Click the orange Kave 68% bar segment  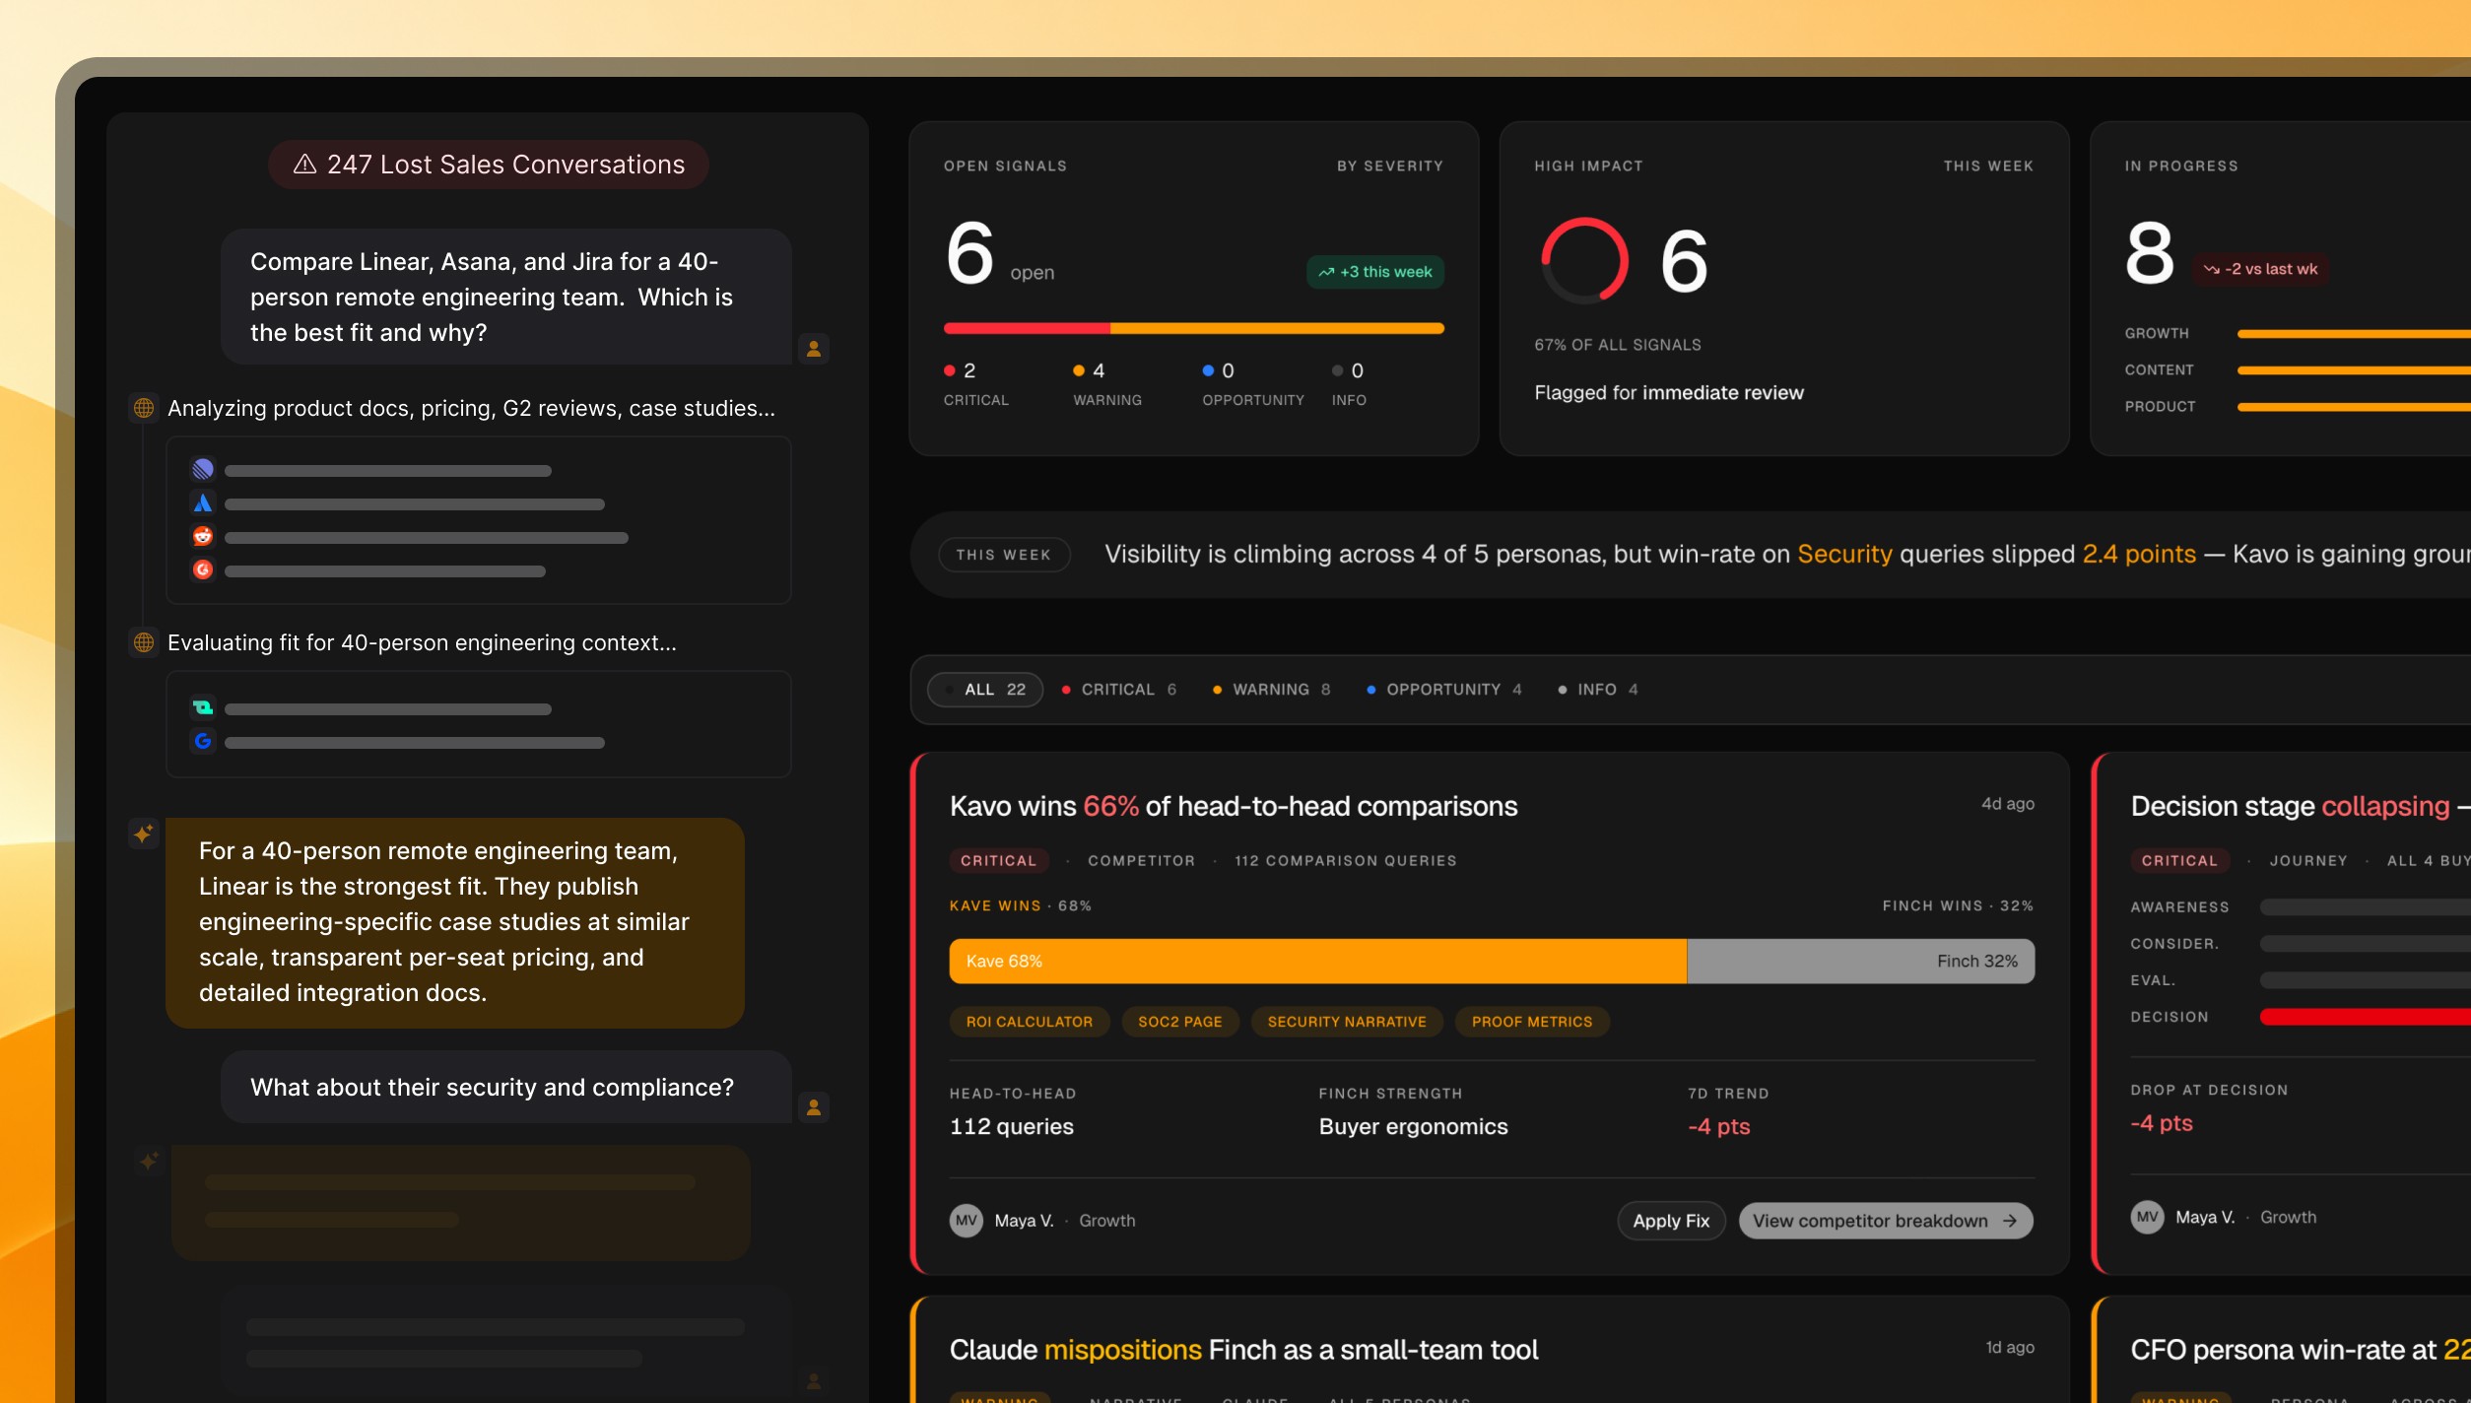click(1318, 961)
